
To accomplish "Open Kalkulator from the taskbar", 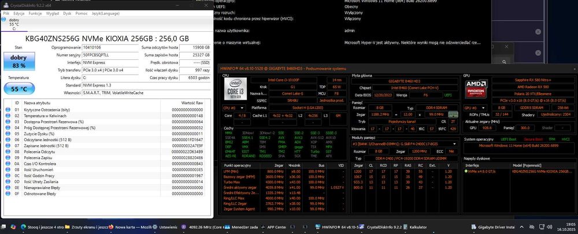I will [416, 227].
